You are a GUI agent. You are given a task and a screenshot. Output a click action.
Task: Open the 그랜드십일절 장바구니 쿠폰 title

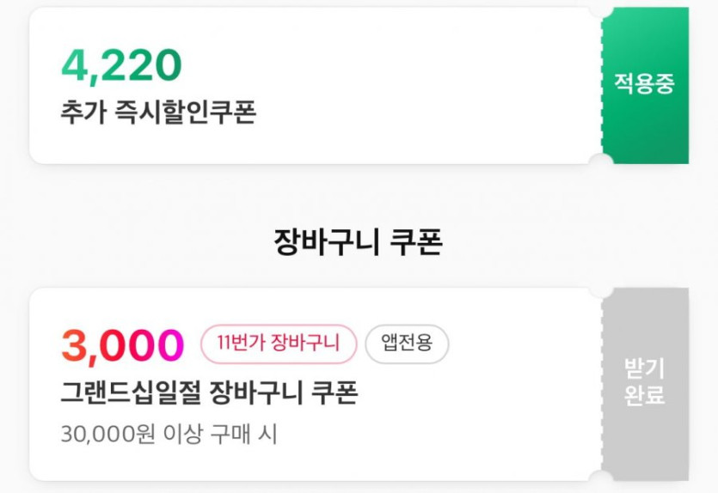point(209,393)
